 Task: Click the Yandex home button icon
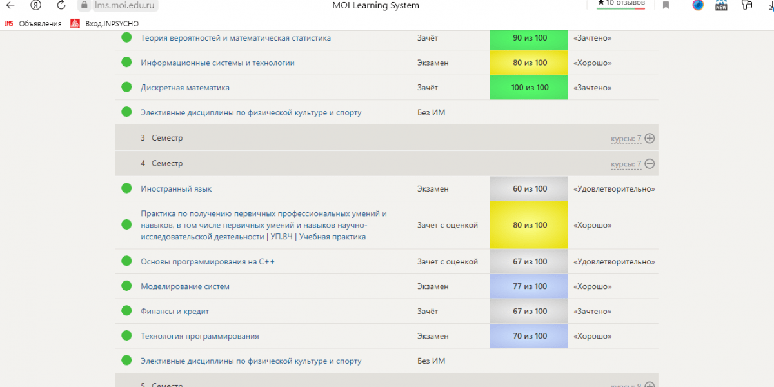click(36, 5)
